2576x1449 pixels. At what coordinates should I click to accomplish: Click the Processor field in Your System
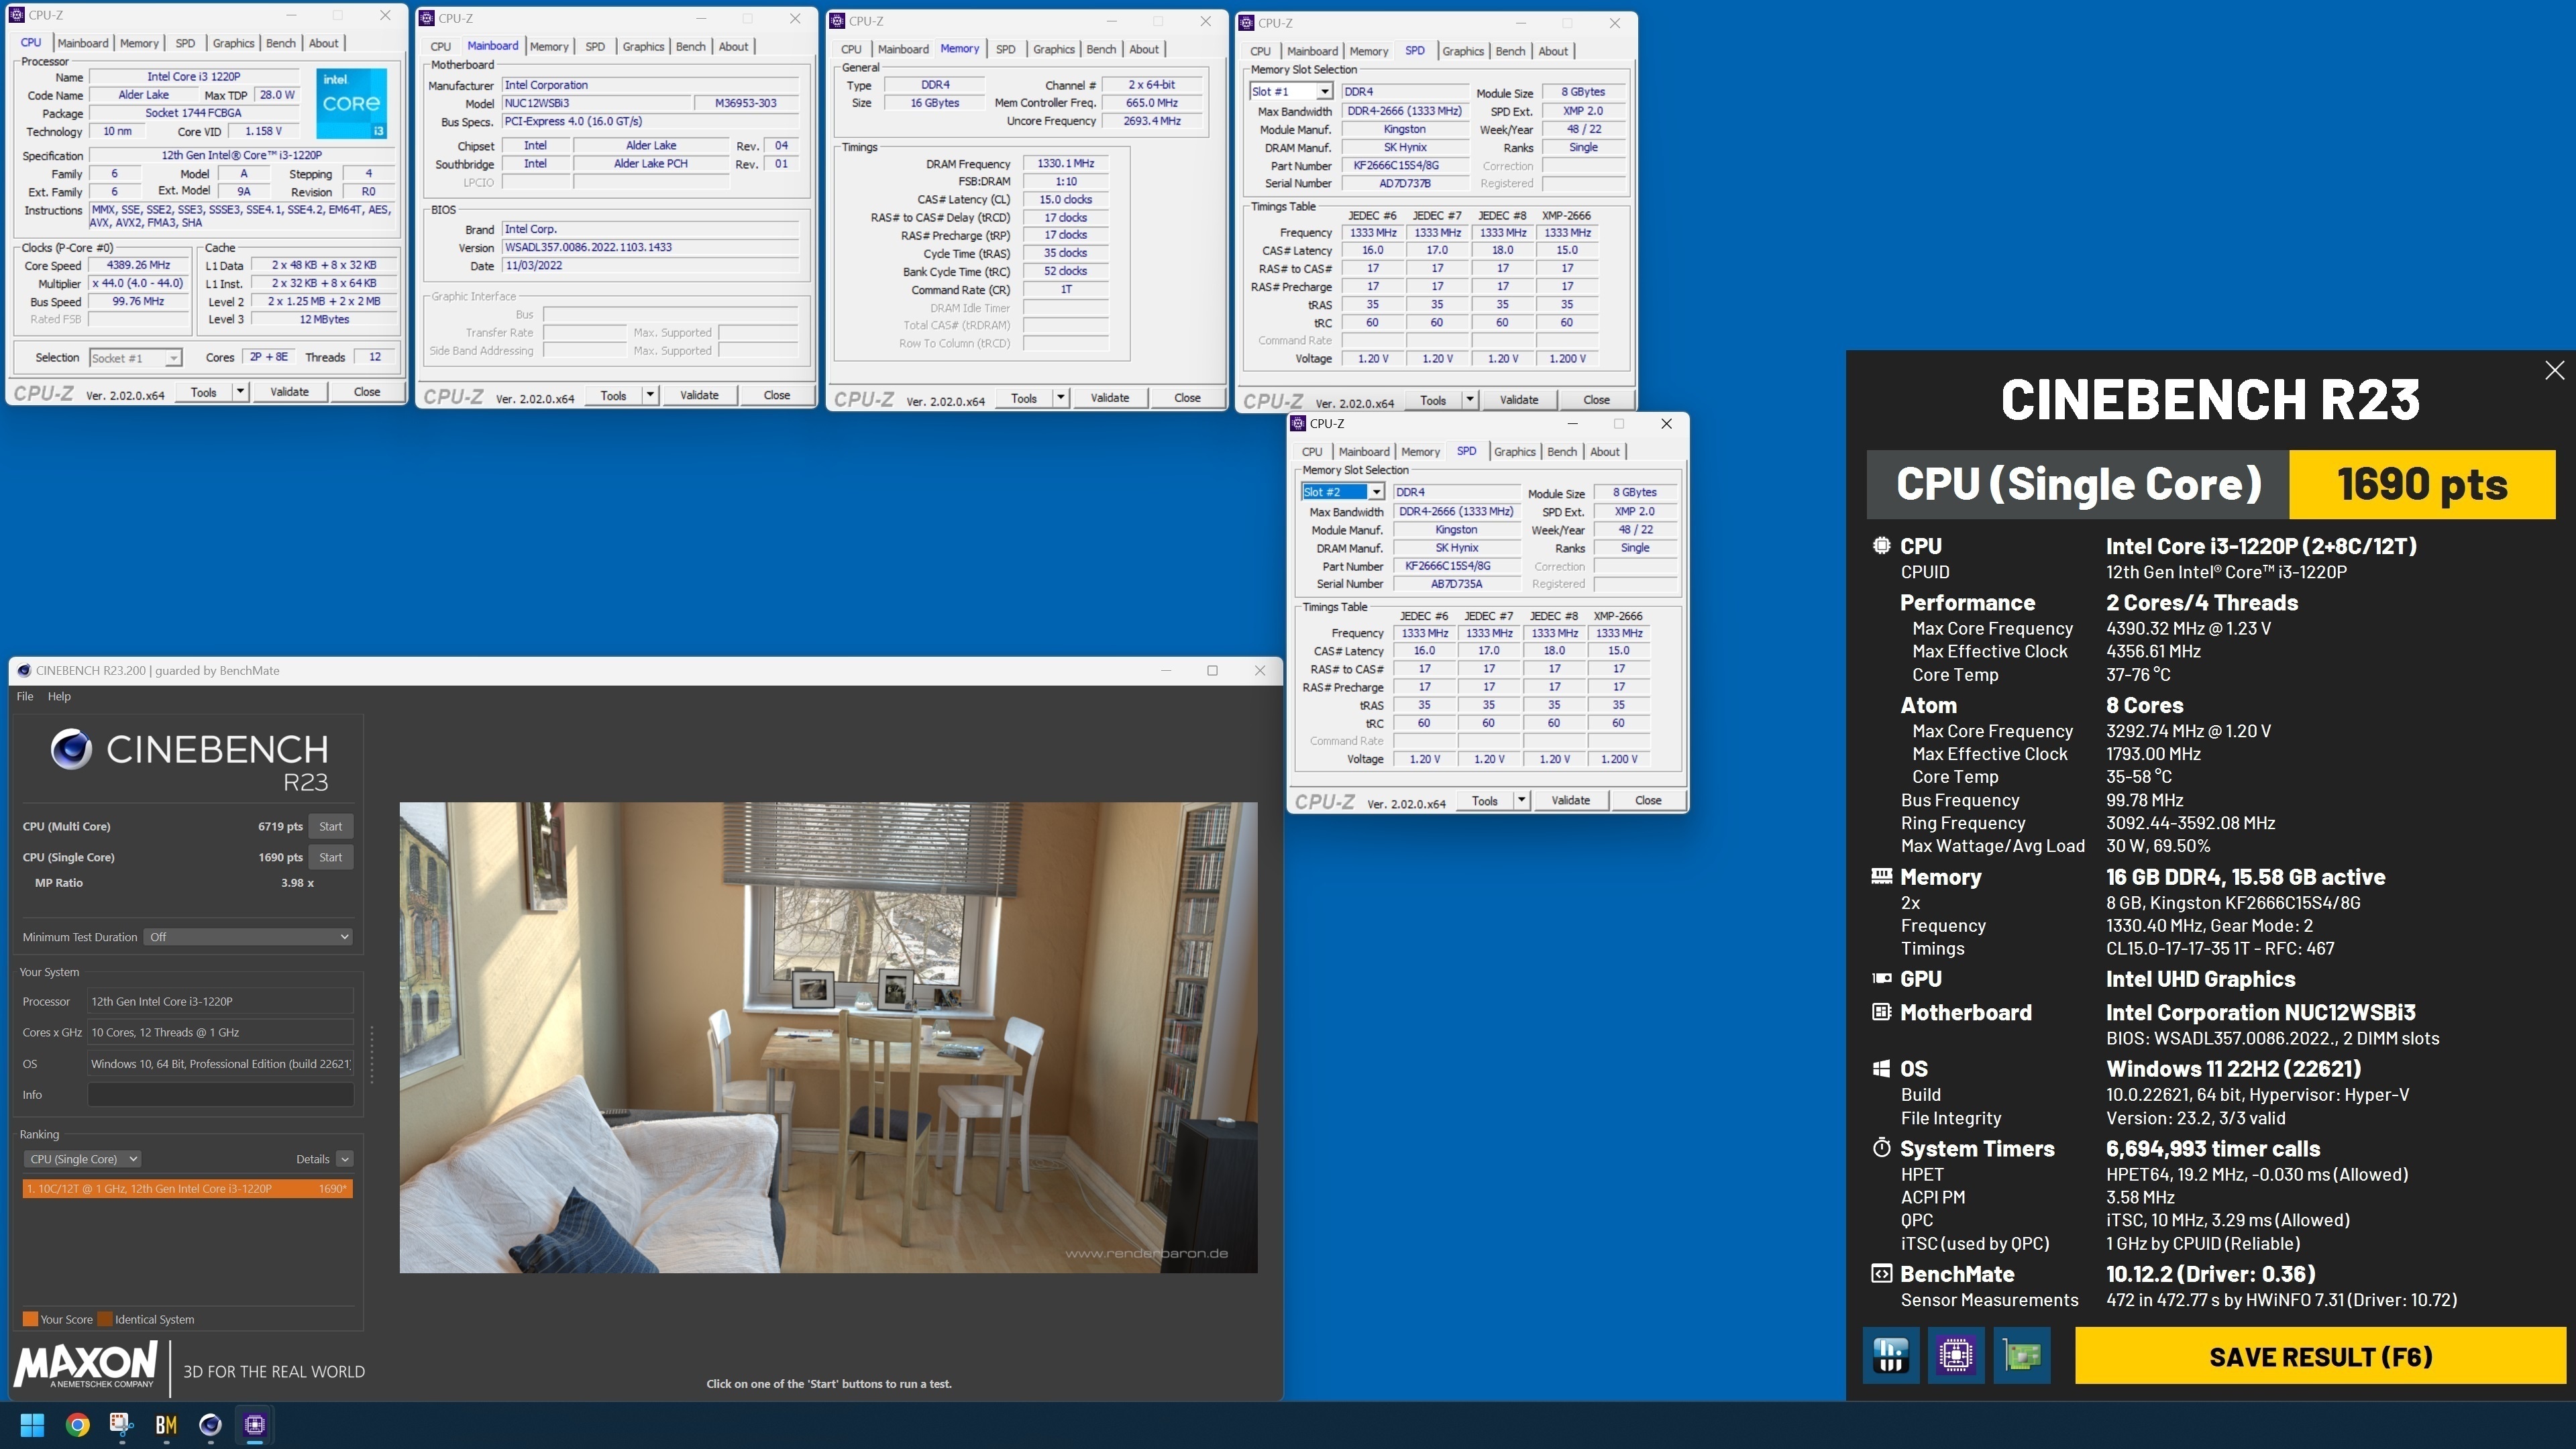coord(220,1001)
